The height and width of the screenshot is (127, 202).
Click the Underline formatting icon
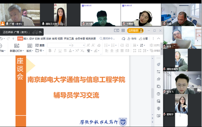pos(60,51)
